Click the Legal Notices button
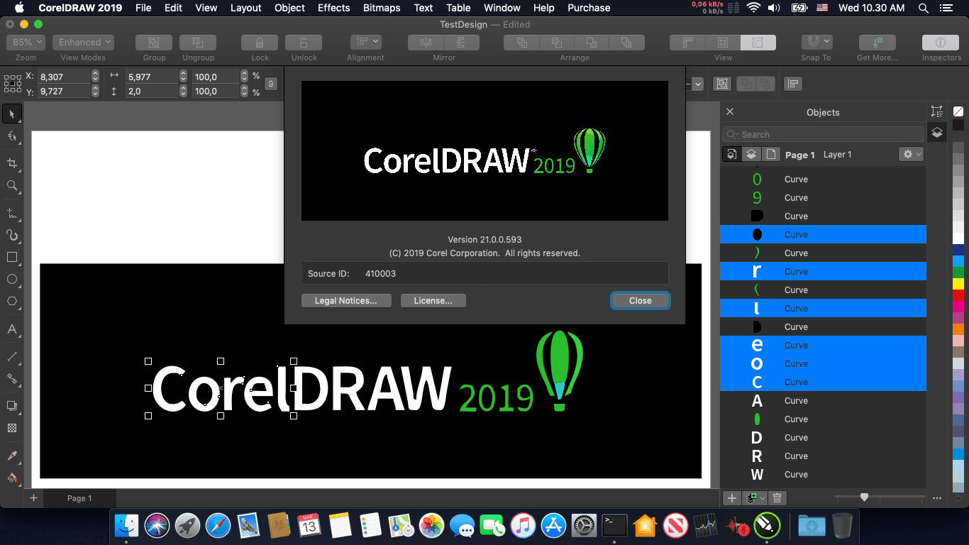 point(345,301)
